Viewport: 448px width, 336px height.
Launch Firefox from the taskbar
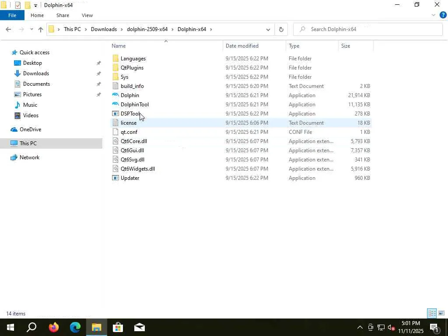pyautogui.click(x=53, y=327)
